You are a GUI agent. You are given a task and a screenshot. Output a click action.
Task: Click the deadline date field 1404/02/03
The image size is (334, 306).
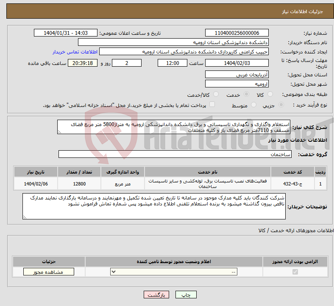tap(237, 63)
